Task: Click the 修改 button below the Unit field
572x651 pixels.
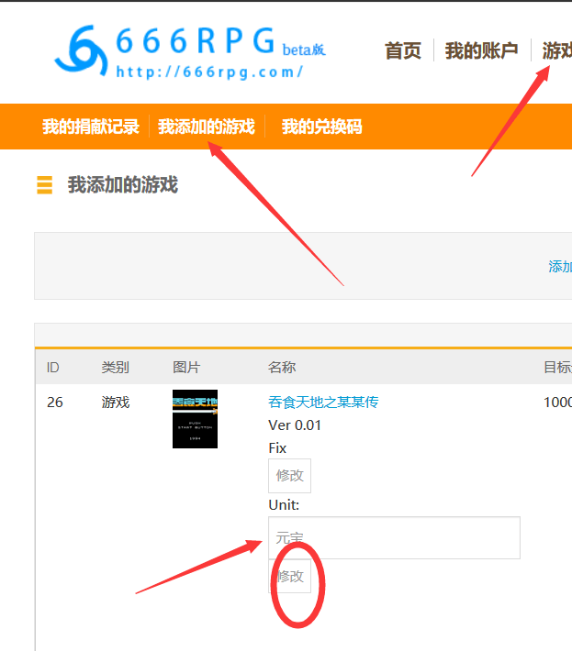Action: (290, 576)
